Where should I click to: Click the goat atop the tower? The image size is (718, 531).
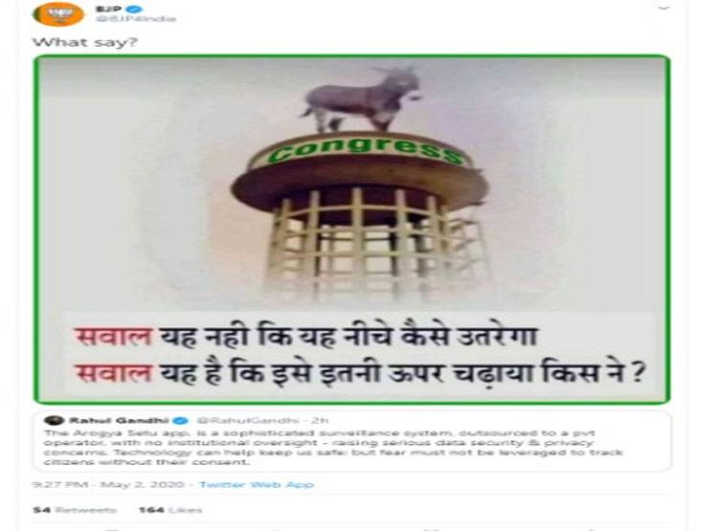tap(362, 100)
